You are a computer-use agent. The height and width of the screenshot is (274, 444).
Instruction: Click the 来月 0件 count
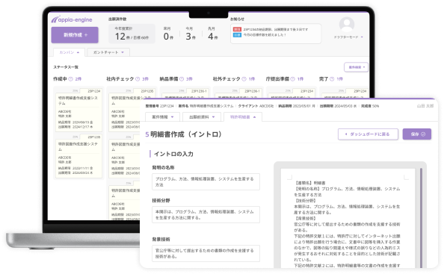pos(168,34)
